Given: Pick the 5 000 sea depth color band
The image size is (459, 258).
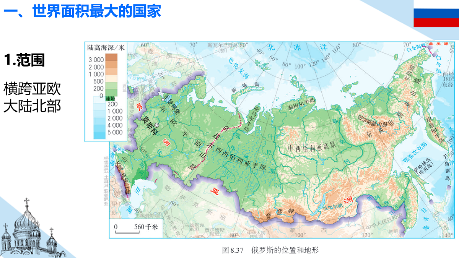Looking at the screenshot, I should [x=99, y=135].
